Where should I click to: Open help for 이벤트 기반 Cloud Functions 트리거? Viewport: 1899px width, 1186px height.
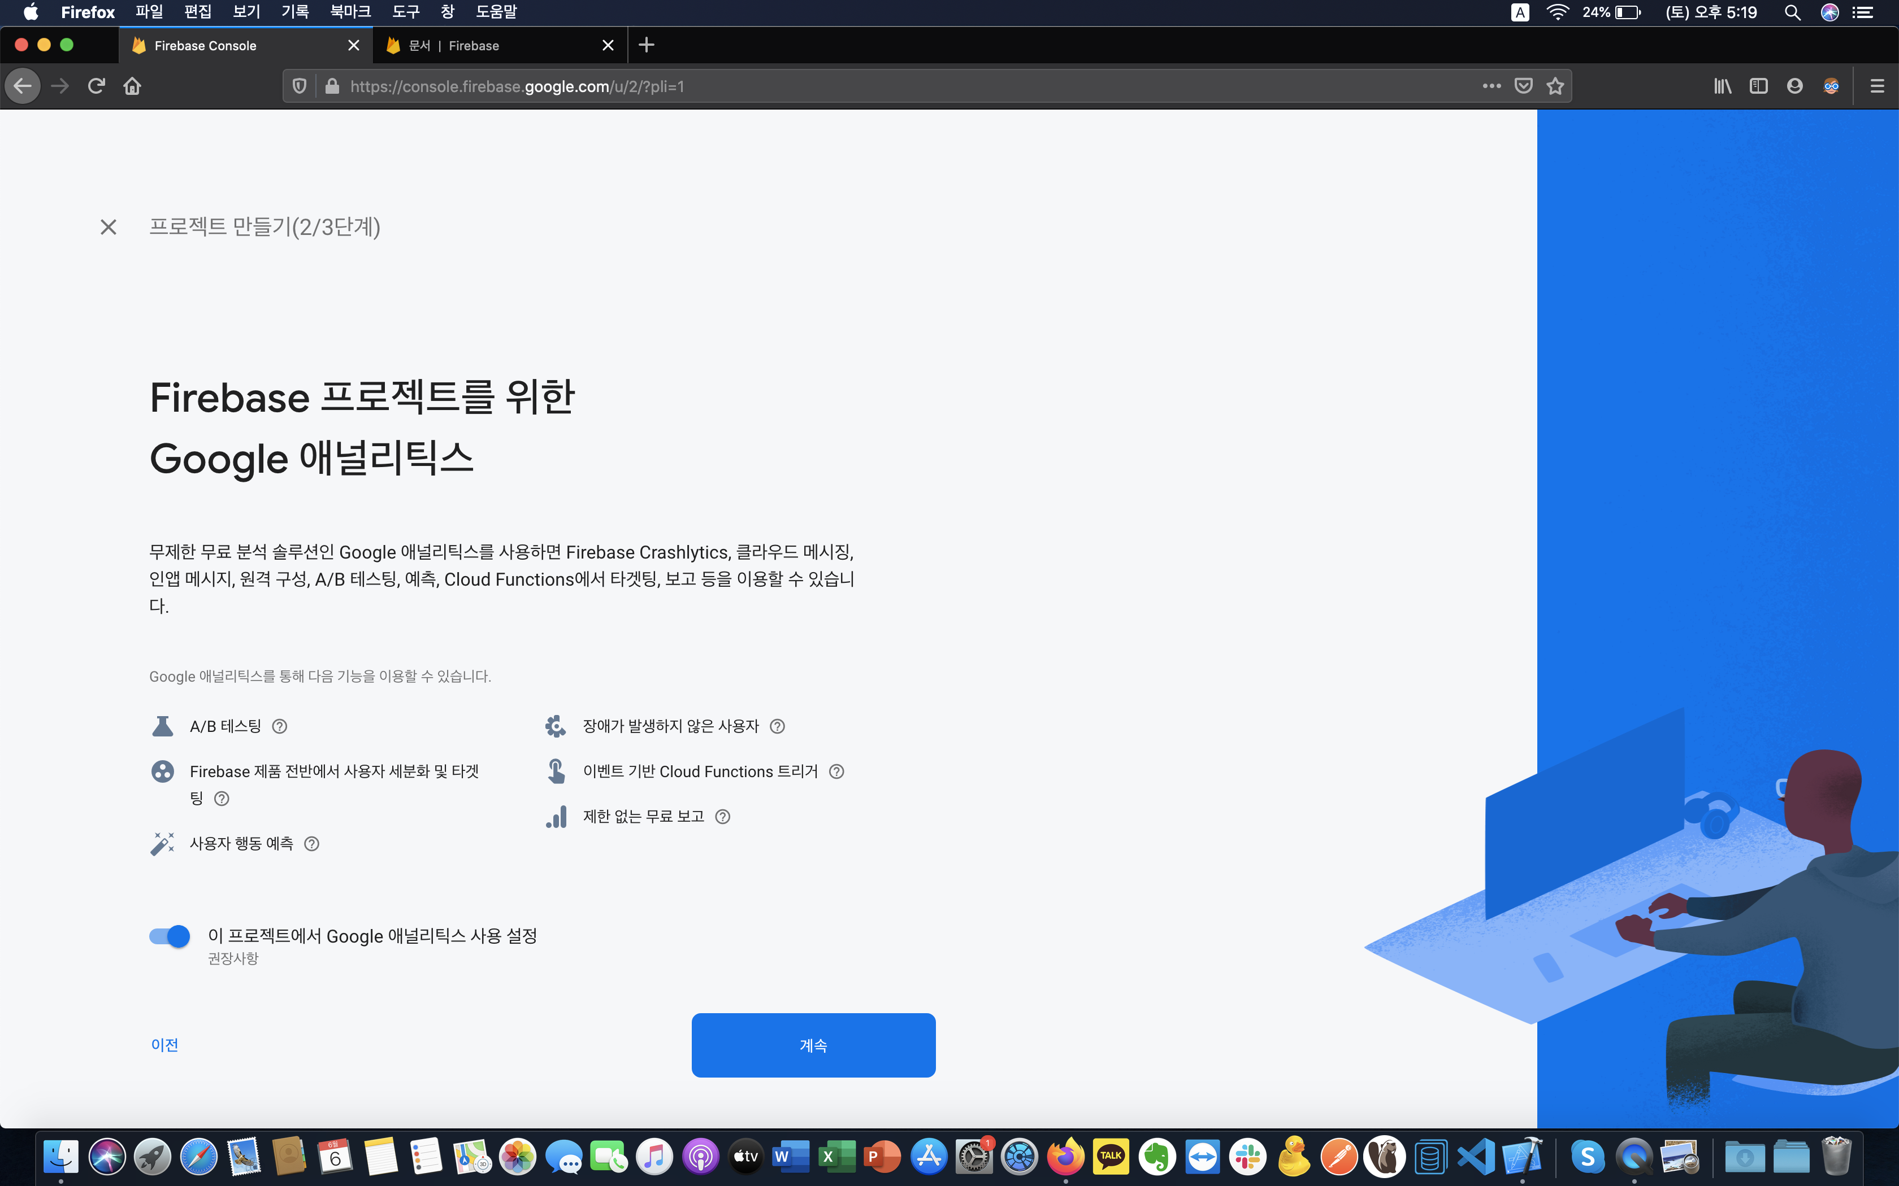coord(836,772)
